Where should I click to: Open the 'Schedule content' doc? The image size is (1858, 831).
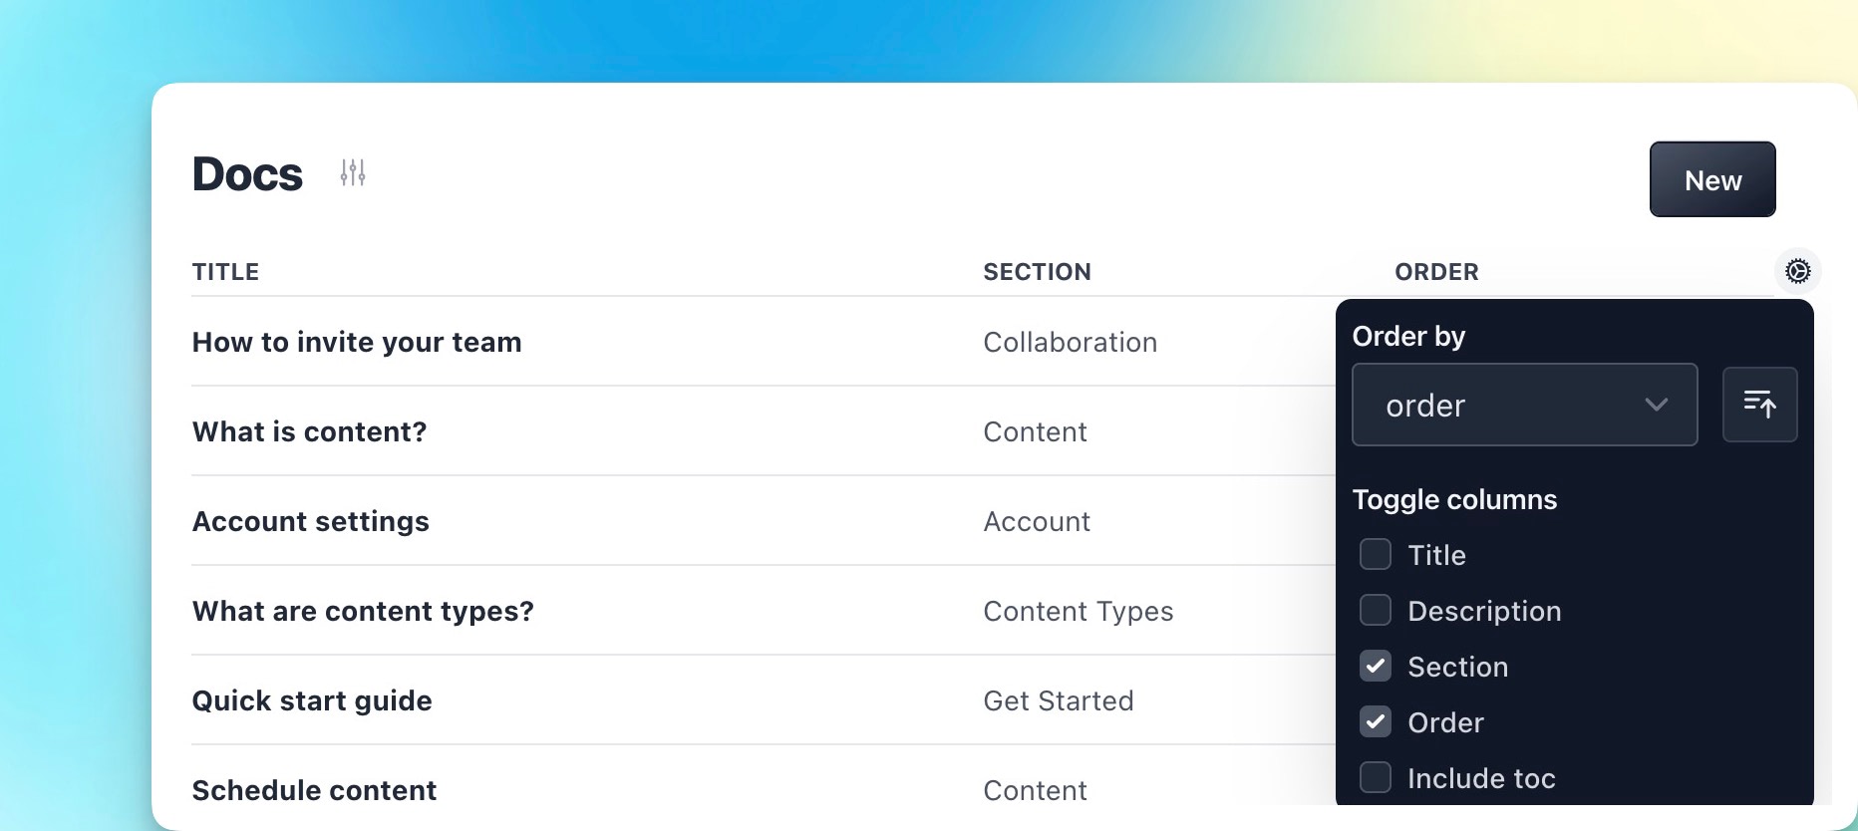tap(314, 790)
